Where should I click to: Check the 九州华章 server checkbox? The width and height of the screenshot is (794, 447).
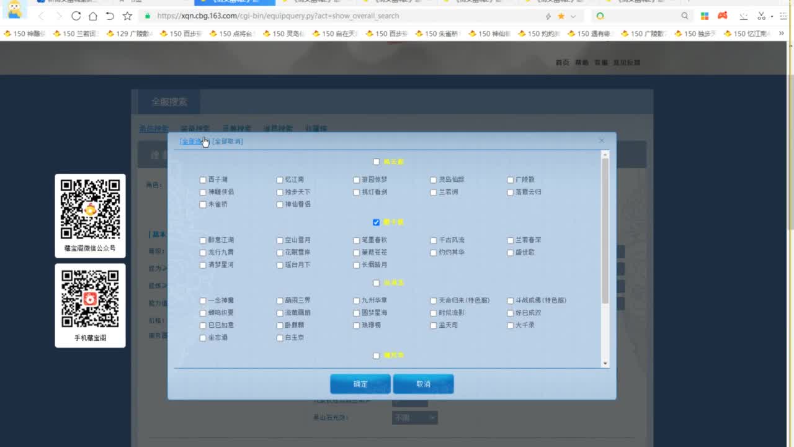pos(357,300)
